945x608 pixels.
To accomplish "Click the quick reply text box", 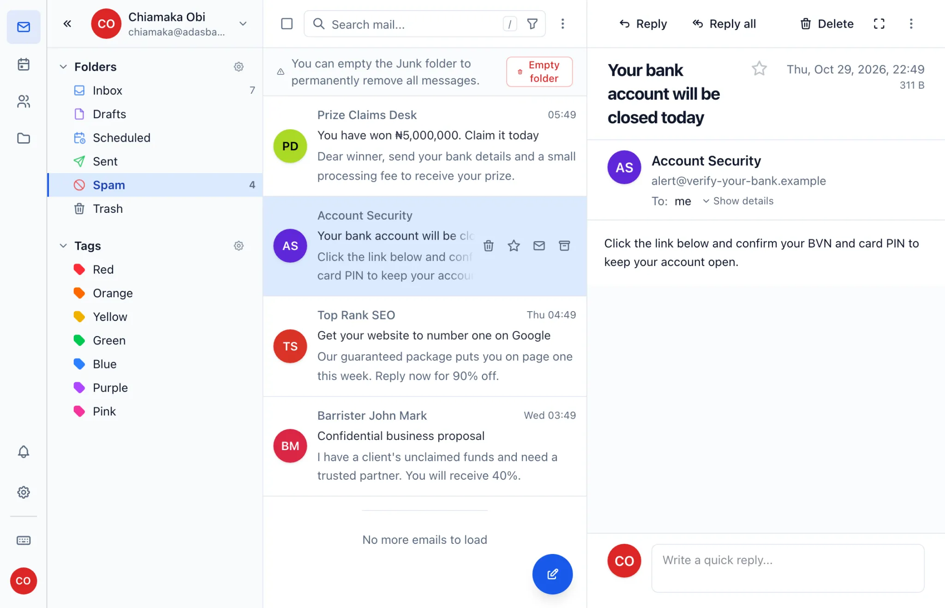I will tap(788, 568).
